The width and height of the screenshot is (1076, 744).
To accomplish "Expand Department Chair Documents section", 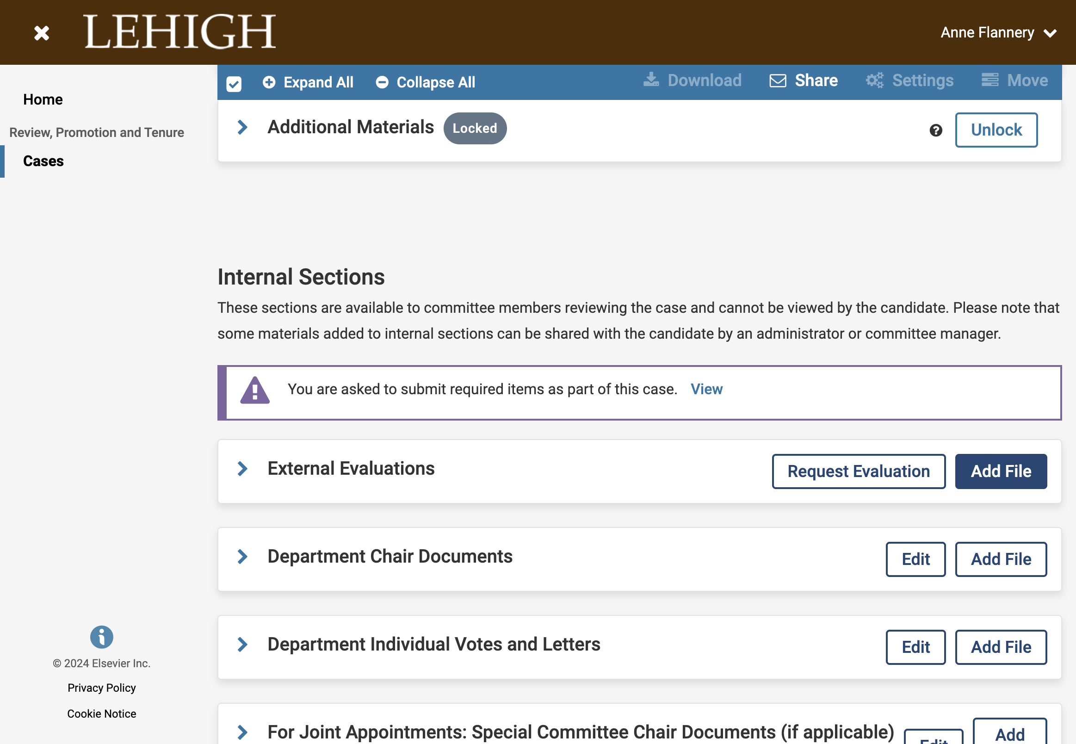I will [x=242, y=557].
